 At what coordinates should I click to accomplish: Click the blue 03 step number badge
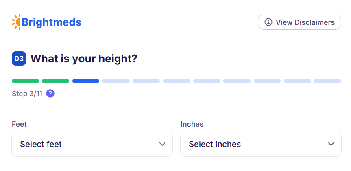point(19,59)
